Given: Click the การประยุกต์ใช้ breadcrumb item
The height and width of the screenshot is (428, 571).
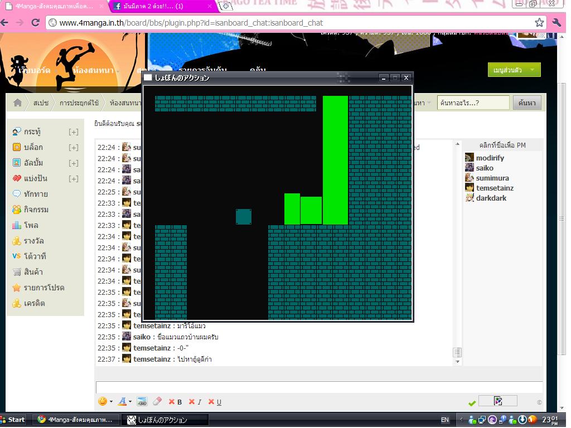Looking at the screenshot, I should (79, 103).
